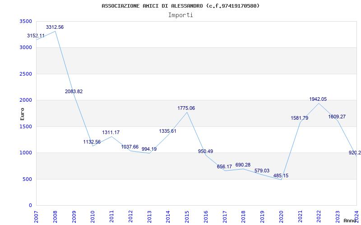
Task: Select the 2014 x-axis year label
Action: coord(168,217)
